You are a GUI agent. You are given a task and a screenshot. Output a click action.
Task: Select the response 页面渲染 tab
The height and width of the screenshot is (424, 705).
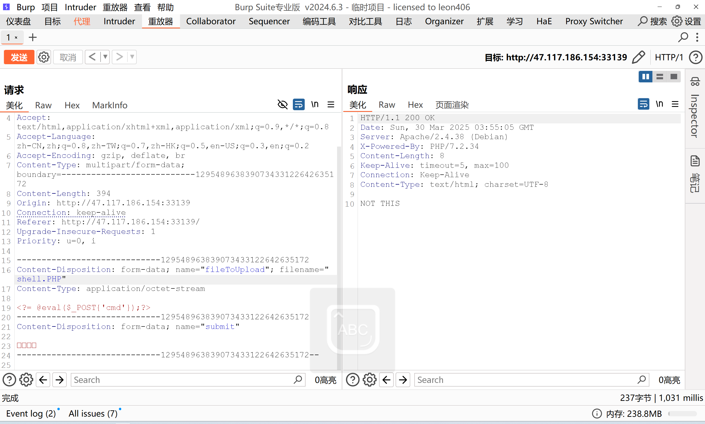452,105
